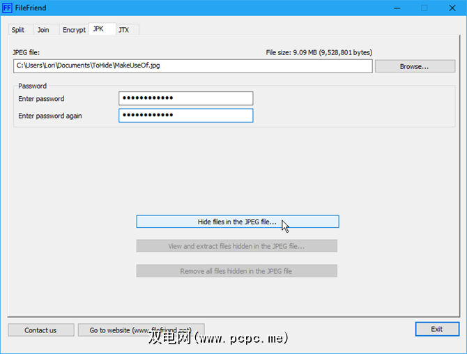The width and height of the screenshot is (467, 354).
Task: Click the Contact us button
Action: (x=41, y=330)
